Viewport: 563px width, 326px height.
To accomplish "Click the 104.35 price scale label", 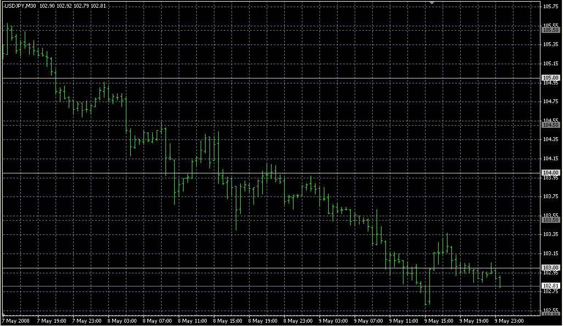I will pos(550,139).
